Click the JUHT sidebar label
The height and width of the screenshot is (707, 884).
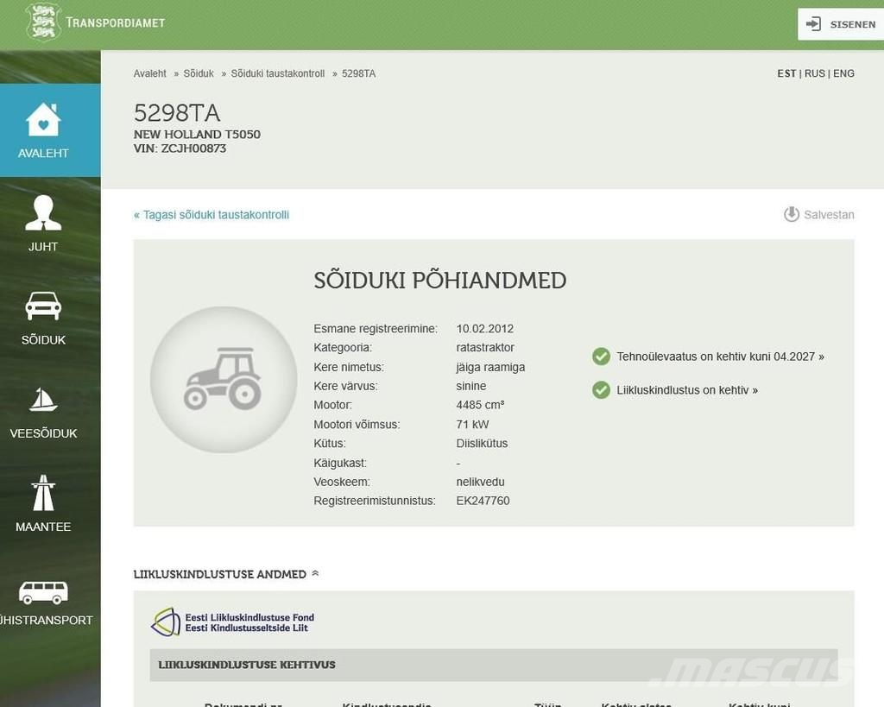tap(43, 247)
